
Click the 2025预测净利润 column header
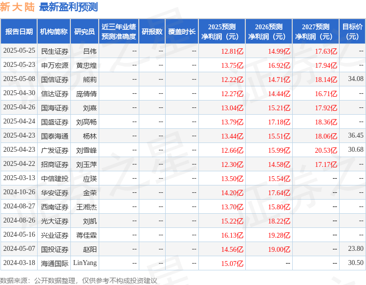pos(222,31)
